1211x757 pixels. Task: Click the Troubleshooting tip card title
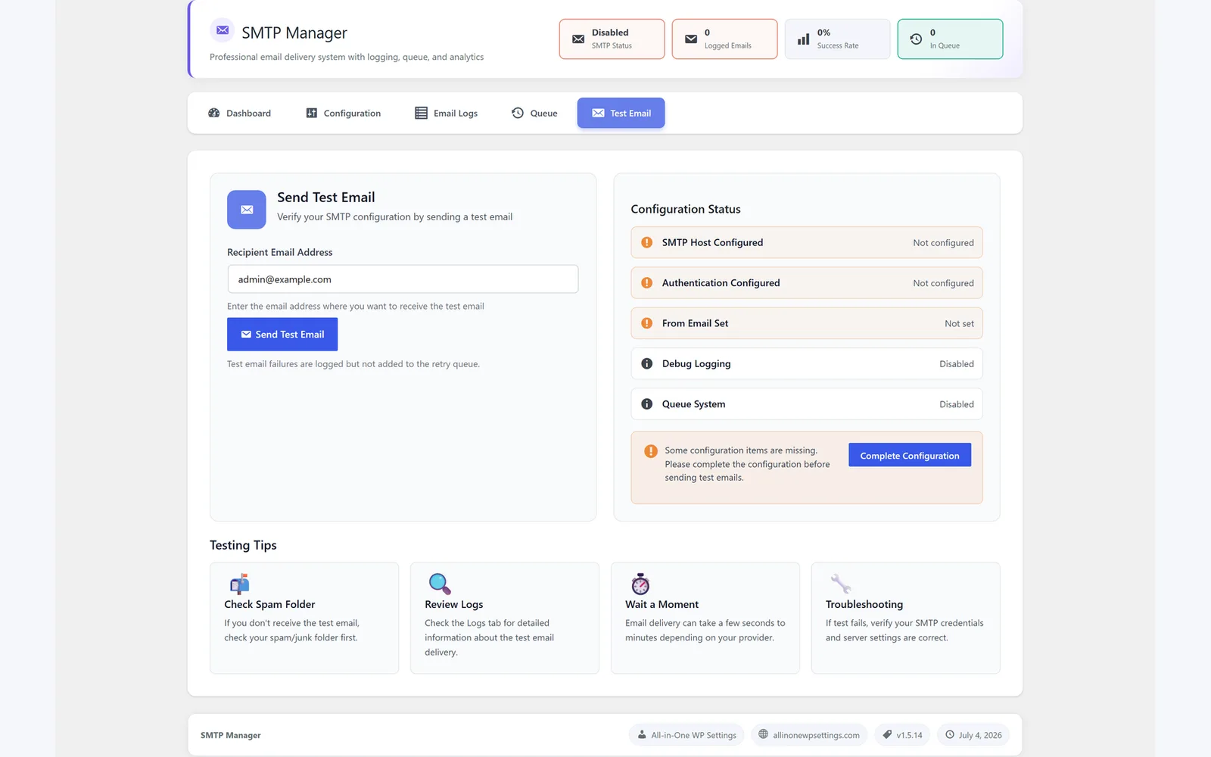coord(864,604)
